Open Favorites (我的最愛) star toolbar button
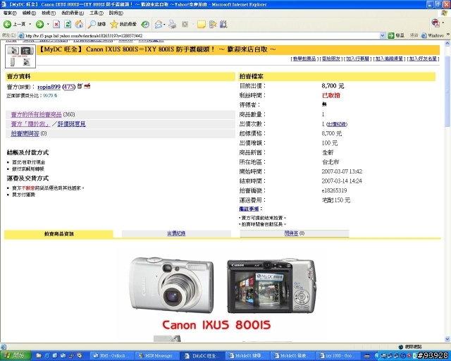Image resolution: width=451 pixels, height=361 pixels. [123, 24]
